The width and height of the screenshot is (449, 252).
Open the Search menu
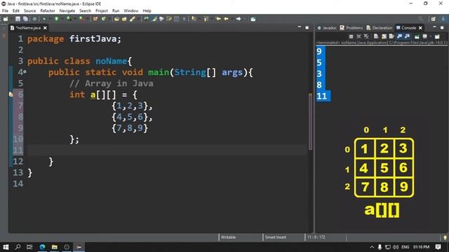pos(85,10)
